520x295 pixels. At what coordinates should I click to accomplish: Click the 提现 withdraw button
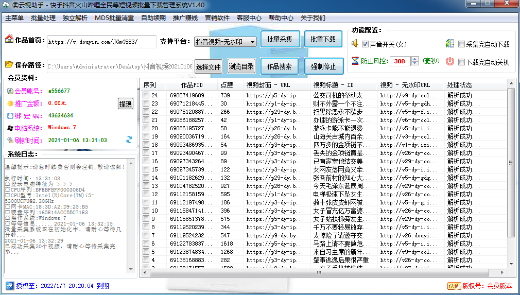126,104
